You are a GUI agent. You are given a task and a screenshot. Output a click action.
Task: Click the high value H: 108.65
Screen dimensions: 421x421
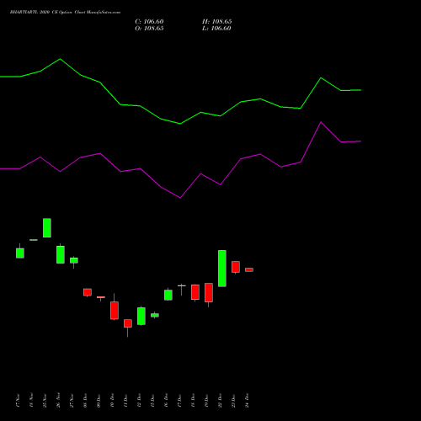pos(217,22)
